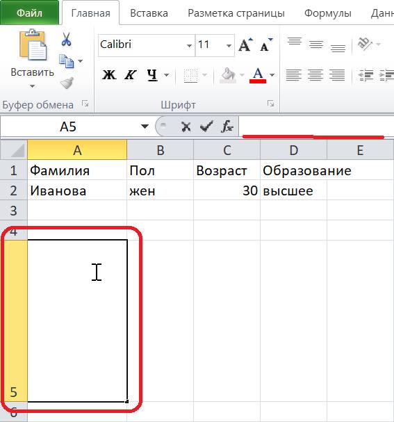Toggle underline with the Ч button
Image resolution: width=394 pixels, height=422 pixels.
[152, 75]
